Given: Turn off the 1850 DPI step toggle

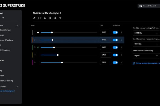Looking at the screenshot, I should (115, 48).
